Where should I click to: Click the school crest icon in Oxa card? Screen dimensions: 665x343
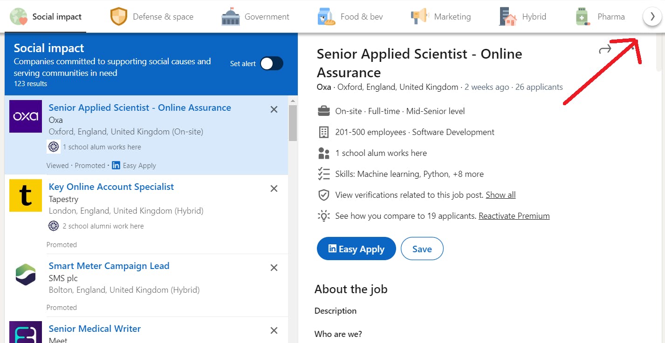point(54,147)
